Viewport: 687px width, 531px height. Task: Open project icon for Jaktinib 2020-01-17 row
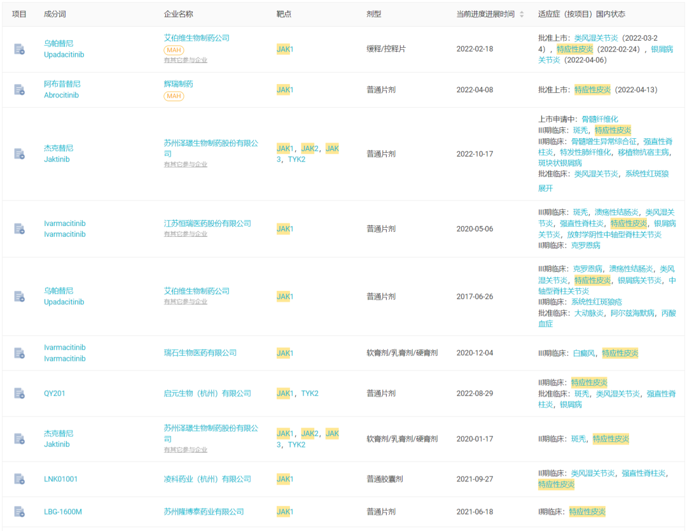point(19,439)
